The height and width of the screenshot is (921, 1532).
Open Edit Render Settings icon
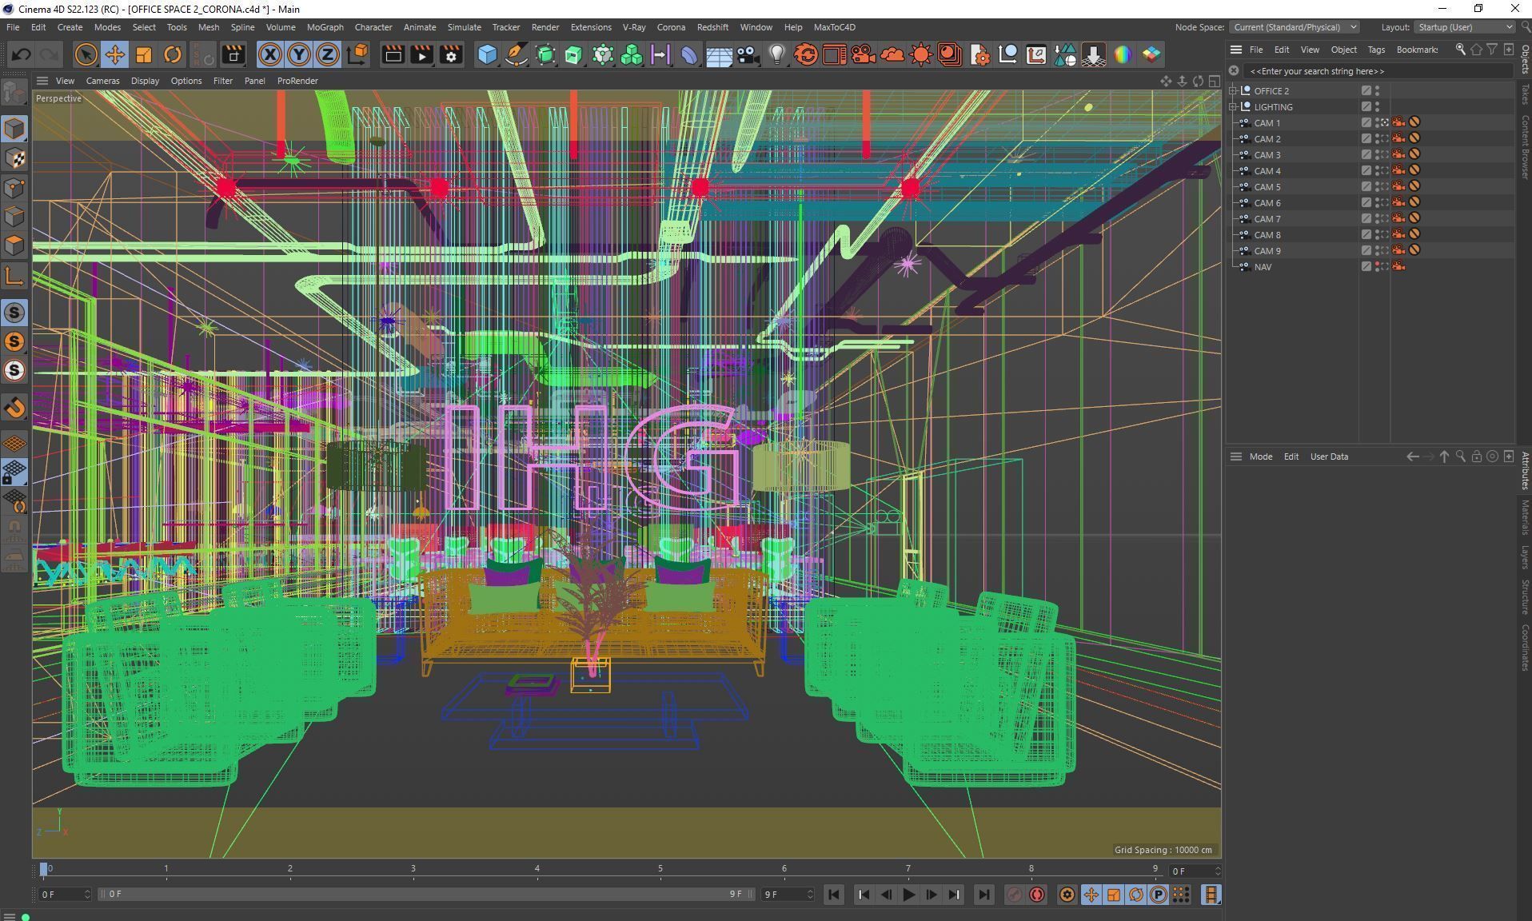coord(451,54)
